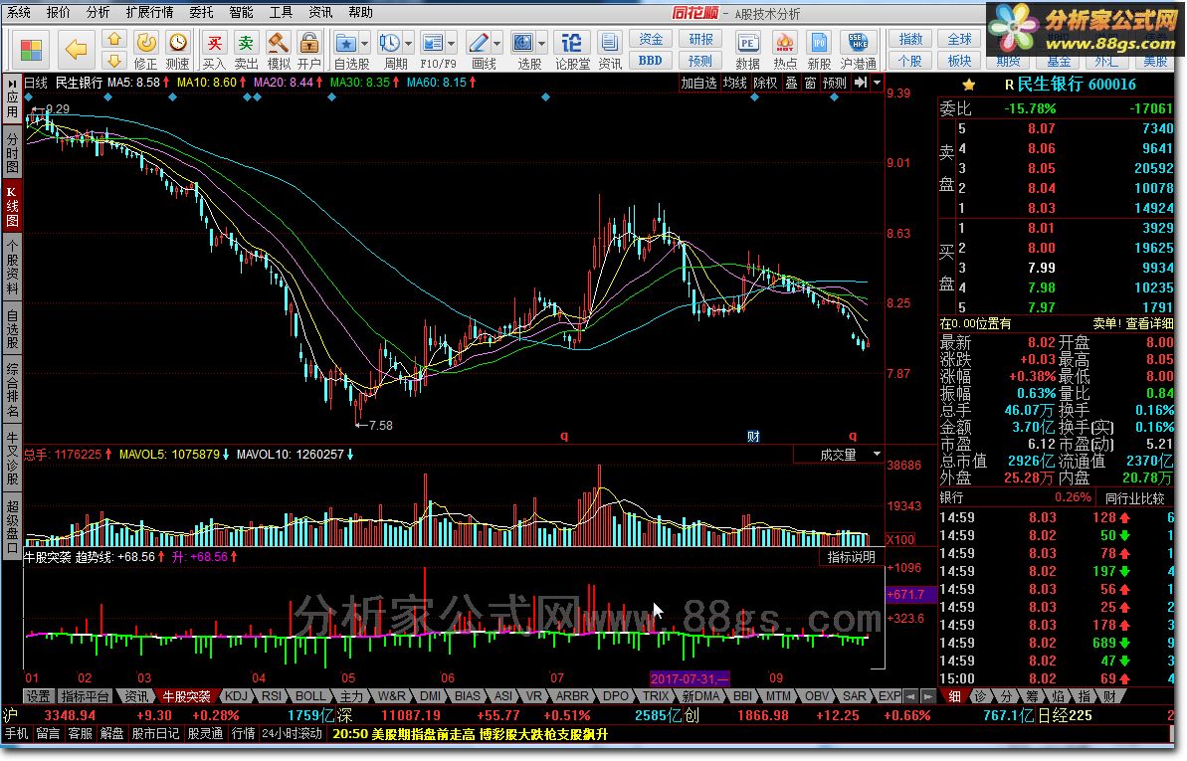Click the 2017-07-31 date marker on timeline
The image size is (1187, 761).
tap(690, 678)
